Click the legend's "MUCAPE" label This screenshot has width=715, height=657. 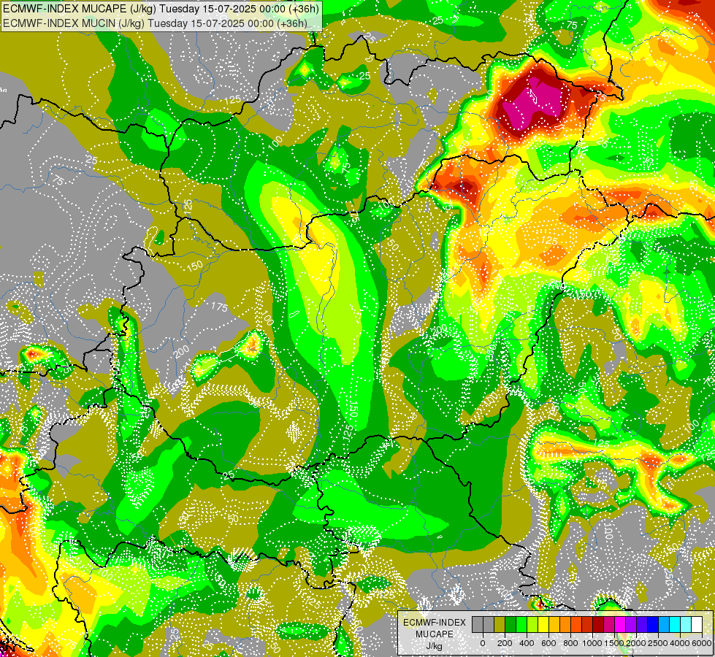[x=435, y=634]
